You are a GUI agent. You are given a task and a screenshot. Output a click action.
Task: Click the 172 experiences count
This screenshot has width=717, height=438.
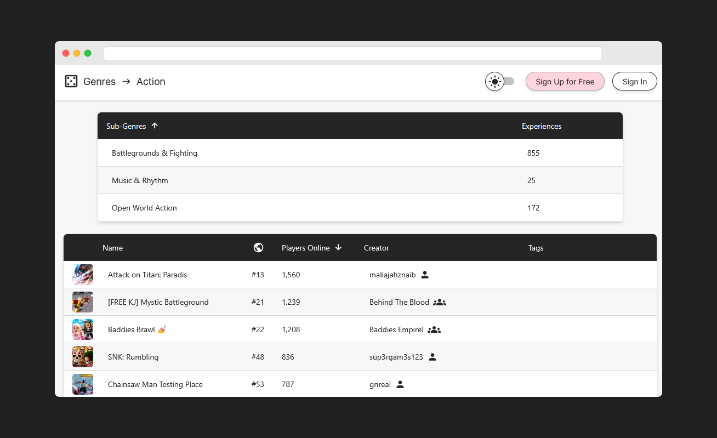tap(533, 208)
